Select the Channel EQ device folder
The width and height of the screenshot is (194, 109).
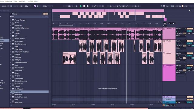tap(18, 84)
